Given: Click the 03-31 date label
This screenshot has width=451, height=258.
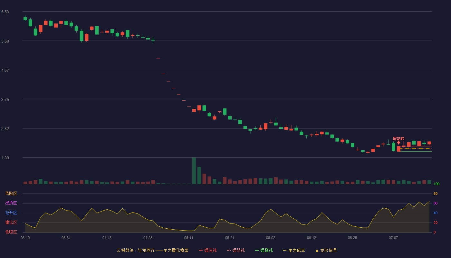Looking at the screenshot, I should (66, 238).
